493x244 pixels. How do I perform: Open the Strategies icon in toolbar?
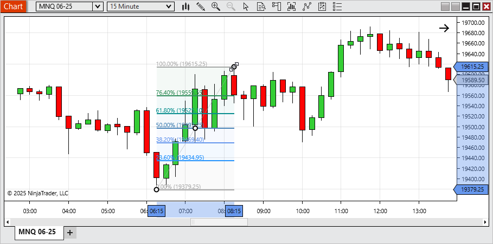point(307,6)
